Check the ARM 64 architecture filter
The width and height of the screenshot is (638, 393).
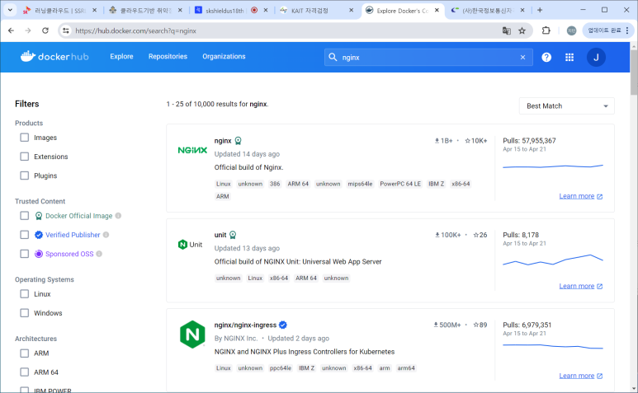tap(25, 372)
